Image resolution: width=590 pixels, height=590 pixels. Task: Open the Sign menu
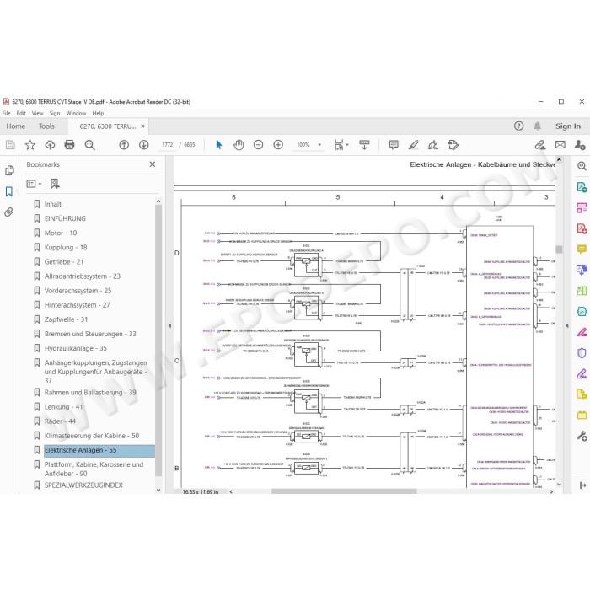(x=55, y=113)
